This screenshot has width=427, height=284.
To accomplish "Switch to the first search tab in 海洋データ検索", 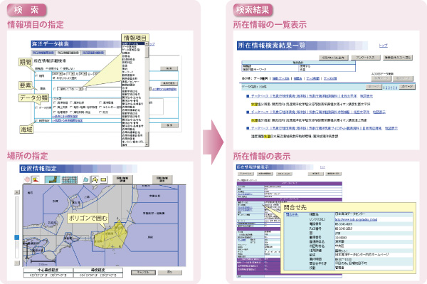I will (x=43, y=52).
